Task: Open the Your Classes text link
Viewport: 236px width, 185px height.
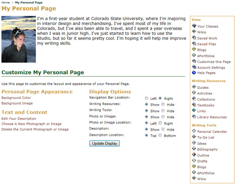Action: pyautogui.click(x=208, y=26)
